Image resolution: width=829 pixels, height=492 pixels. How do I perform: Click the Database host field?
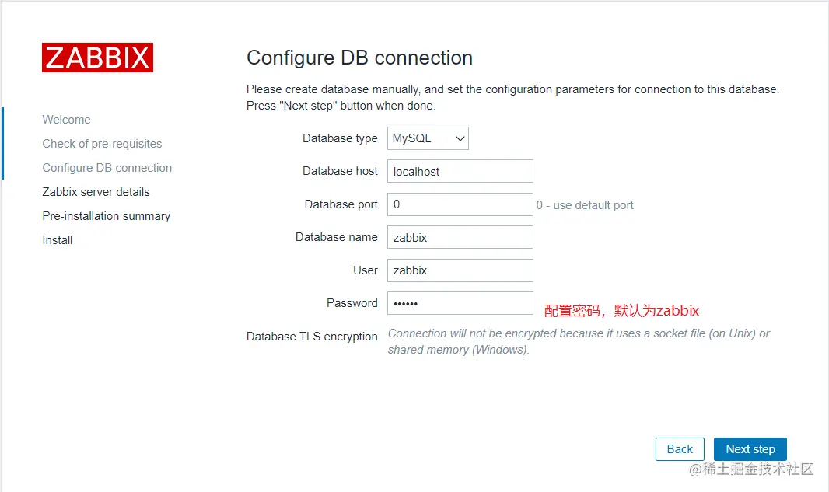460,171
